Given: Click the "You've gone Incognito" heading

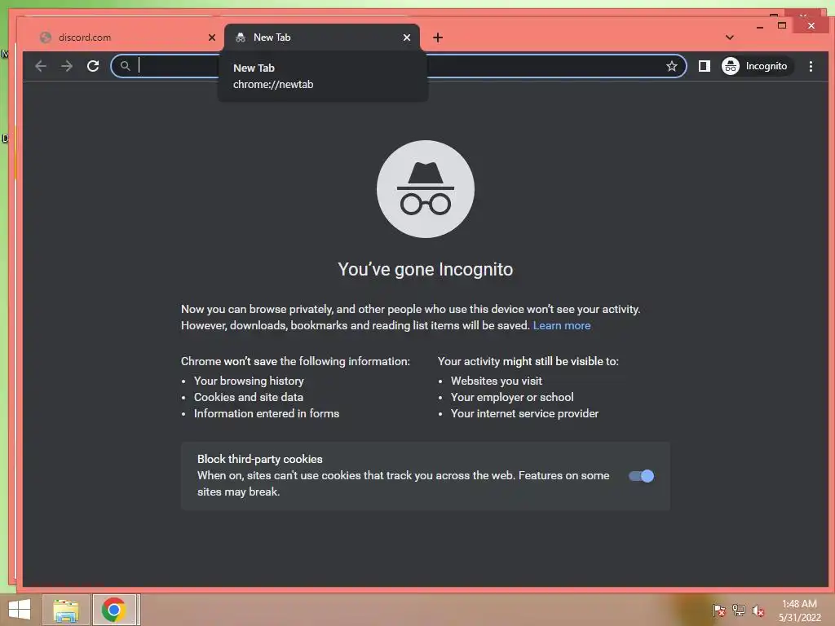Looking at the screenshot, I should tap(426, 269).
